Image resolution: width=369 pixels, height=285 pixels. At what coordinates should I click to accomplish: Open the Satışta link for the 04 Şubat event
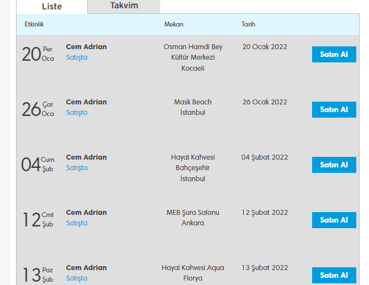(x=77, y=168)
